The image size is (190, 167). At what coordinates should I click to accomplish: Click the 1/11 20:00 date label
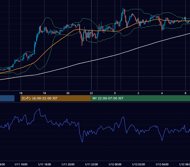pos(68,164)
